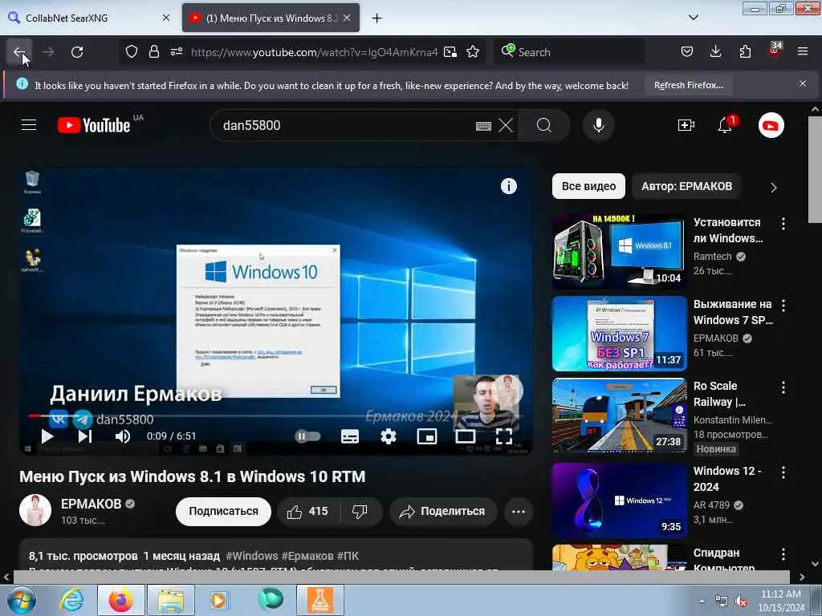
Task: Share video with Поделиться button
Action: click(443, 511)
